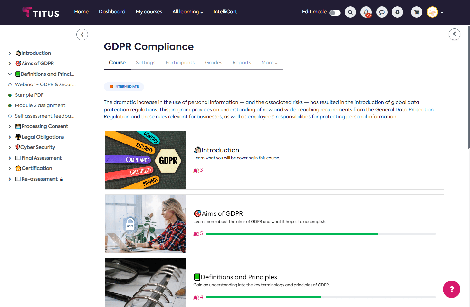Collapse the left course index drawer
The width and height of the screenshot is (470, 307).
tap(82, 35)
